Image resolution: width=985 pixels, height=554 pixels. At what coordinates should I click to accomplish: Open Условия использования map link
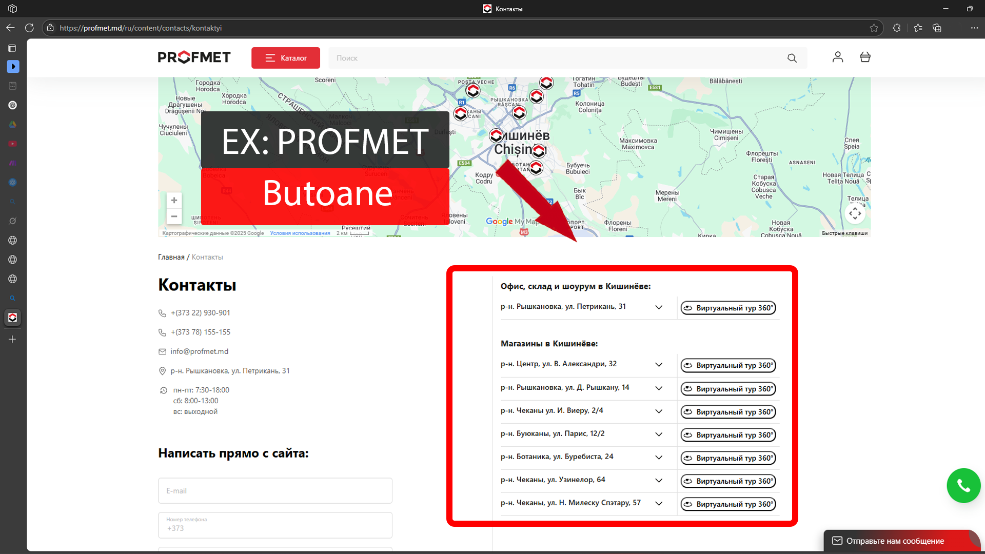coord(300,233)
